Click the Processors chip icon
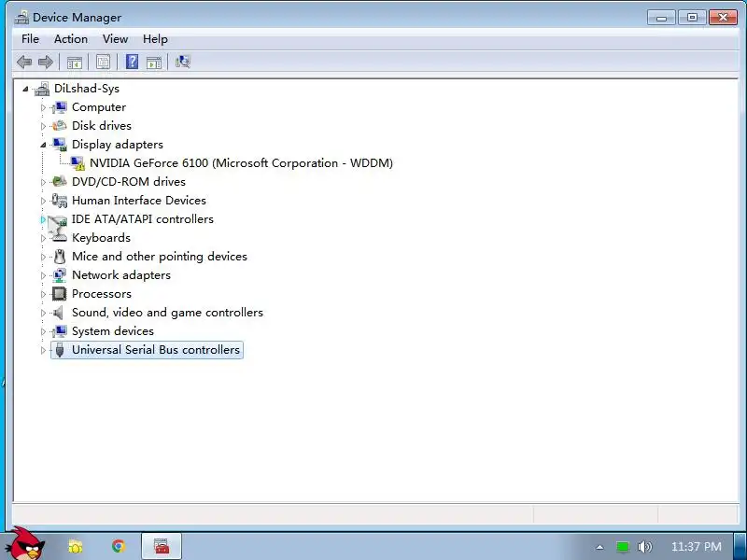Image resolution: width=747 pixels, height=560 pixels. click(x=60, y=294)
